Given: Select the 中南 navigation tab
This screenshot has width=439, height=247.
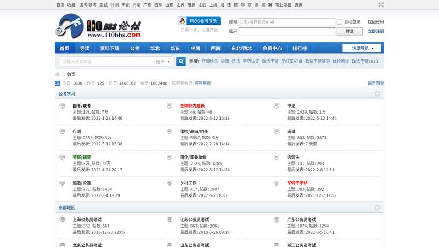Looking at the screenshot, I should coord(195,48).
